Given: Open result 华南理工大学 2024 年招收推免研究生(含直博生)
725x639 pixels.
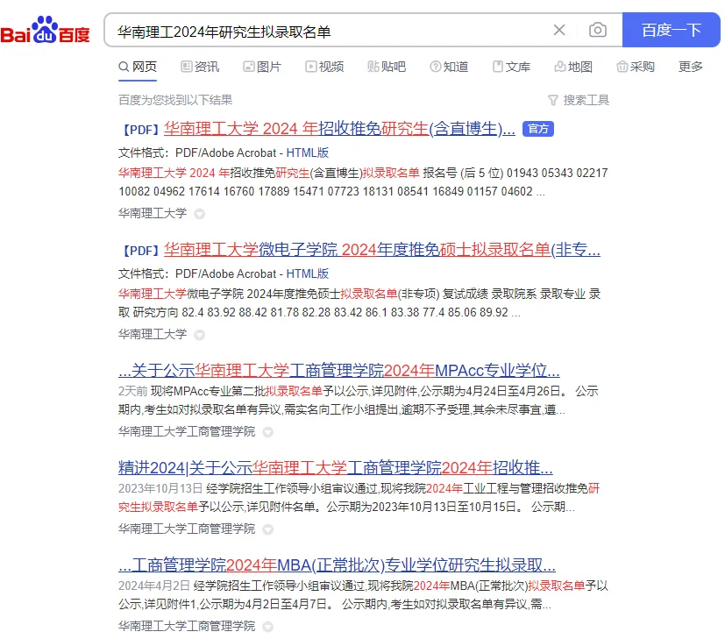Looking at the screenshot, I should tap(339, 129).
